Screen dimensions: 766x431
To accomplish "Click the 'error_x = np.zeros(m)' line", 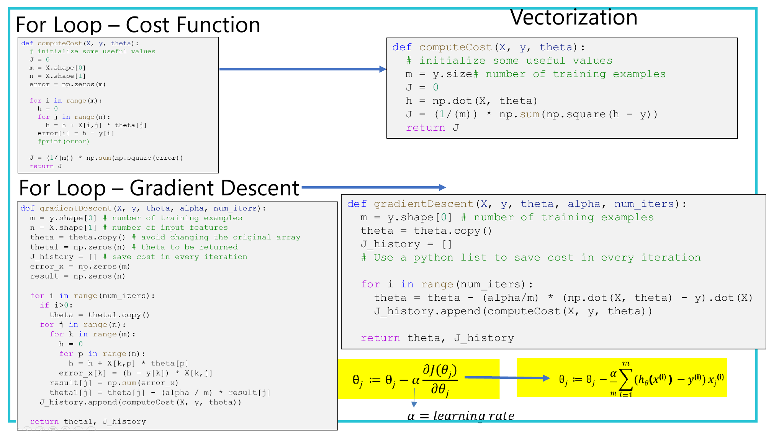I will point(80,267).
